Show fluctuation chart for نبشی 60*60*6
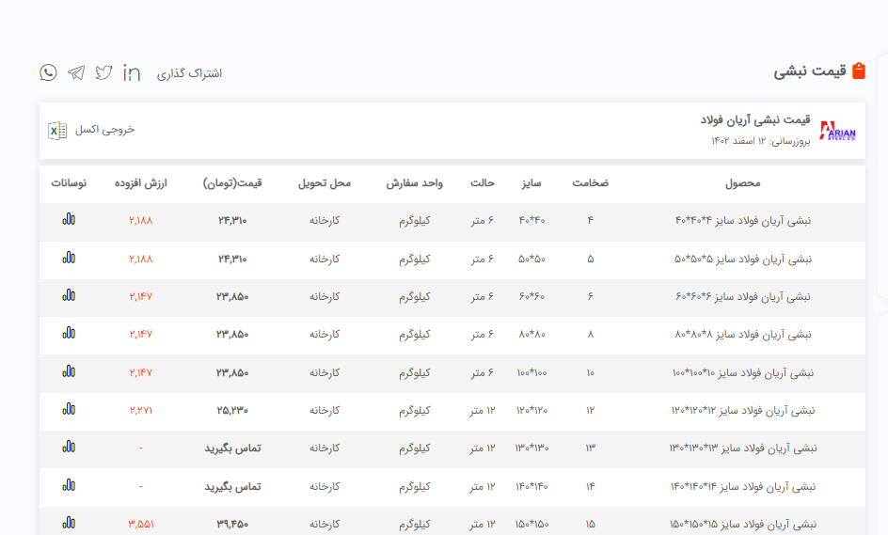 pyautogui.click(x=69, y=295)
